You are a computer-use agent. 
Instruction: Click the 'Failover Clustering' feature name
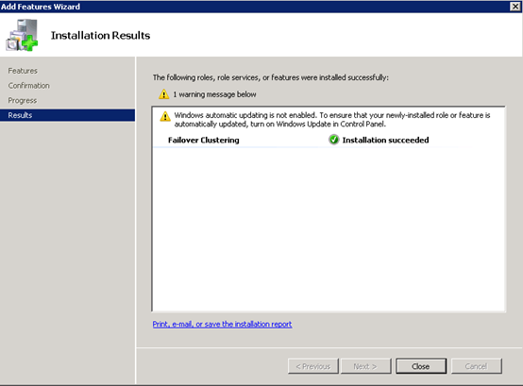pyautogui.click(x=204, y=140)
